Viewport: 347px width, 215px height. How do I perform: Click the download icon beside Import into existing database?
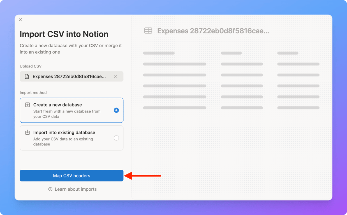(27, 132)
